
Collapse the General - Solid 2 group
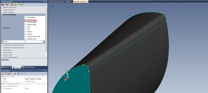click(x=2, y=76)
